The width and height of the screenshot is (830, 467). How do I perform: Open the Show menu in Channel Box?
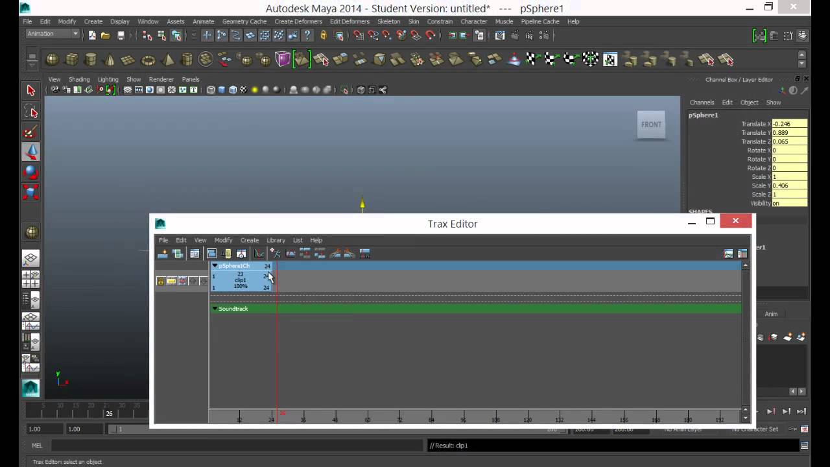774,102
